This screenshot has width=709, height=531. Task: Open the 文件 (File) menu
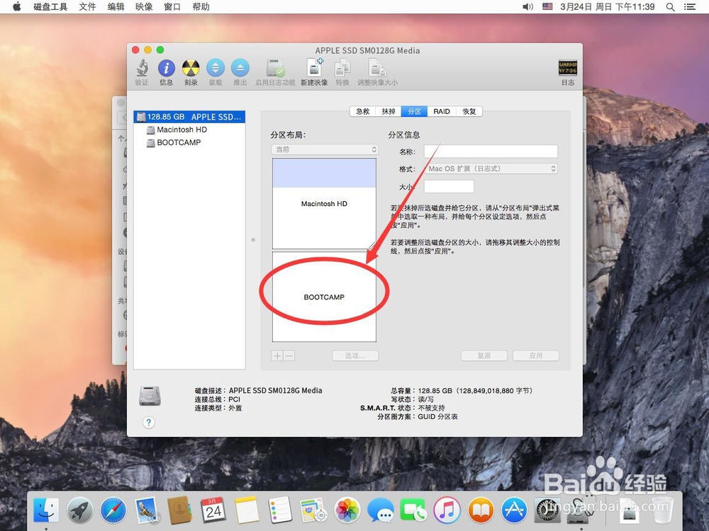(x=87, y=7)
